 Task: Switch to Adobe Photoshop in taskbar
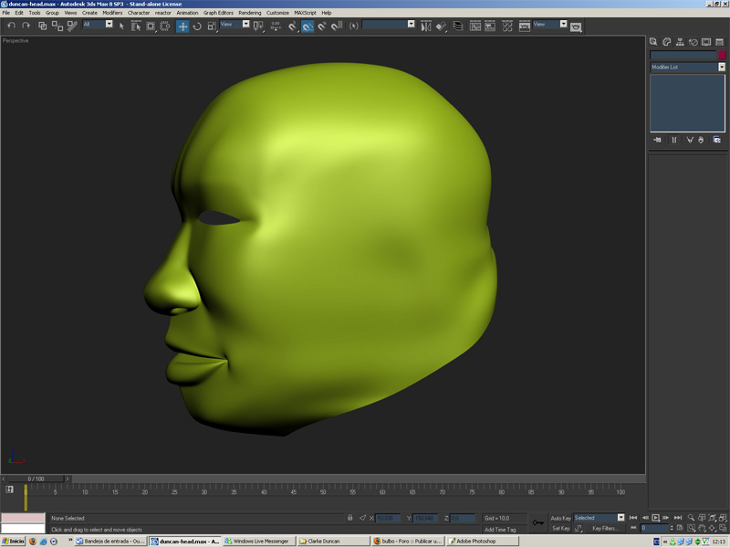pos(483,541)
